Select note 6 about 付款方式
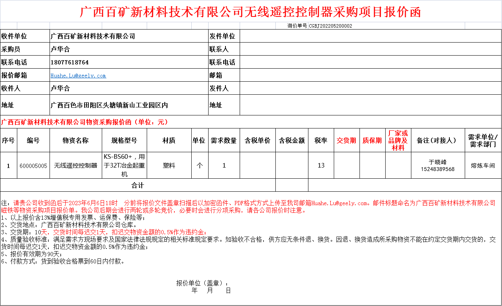Viewport: 502px width, 306px height. point(63,261)
